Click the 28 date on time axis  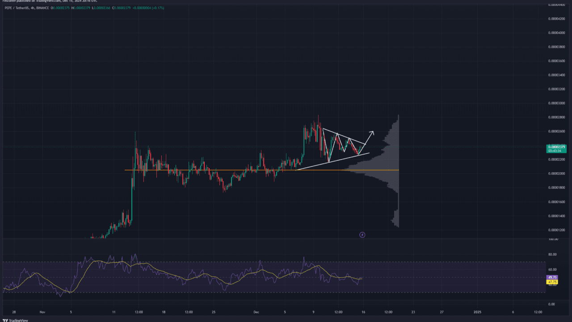pyautogui.click(x=14, y=312)
